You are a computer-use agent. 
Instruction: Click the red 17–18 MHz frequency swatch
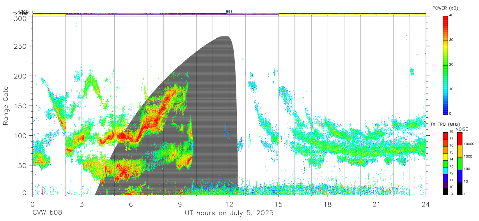(445, 136)
